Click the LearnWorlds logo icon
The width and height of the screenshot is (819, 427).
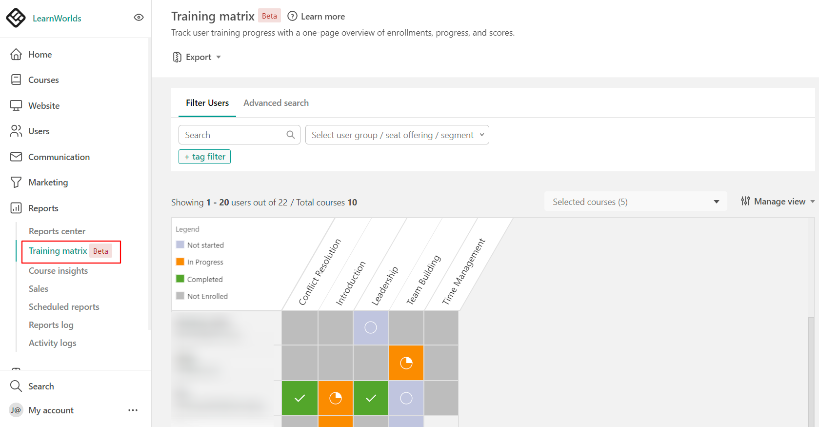[16, 18]
